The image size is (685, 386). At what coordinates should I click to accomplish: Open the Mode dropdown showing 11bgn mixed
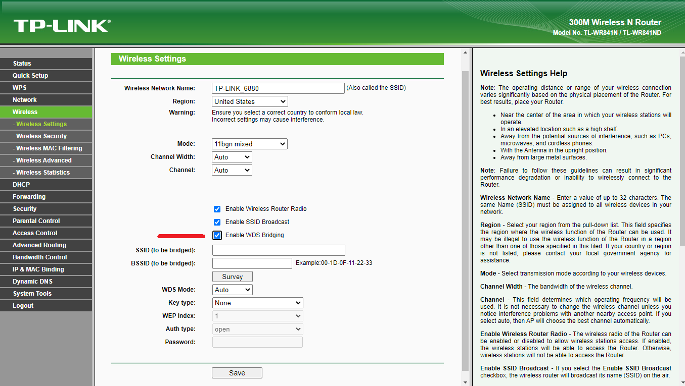[x=250, y=144]
